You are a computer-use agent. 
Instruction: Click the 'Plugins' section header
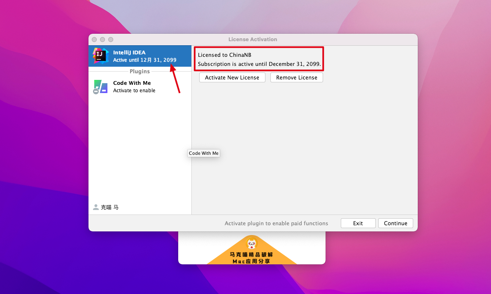point(140,71)
